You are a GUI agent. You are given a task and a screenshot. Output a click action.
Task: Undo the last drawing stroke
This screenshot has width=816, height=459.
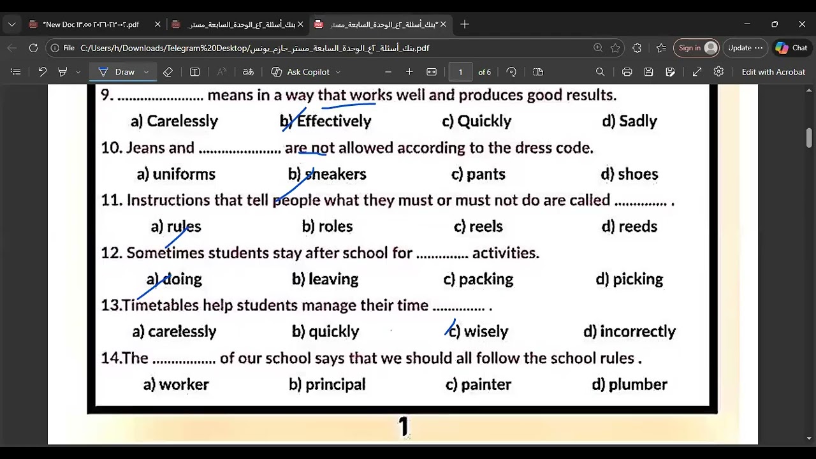tap(42, 72)
